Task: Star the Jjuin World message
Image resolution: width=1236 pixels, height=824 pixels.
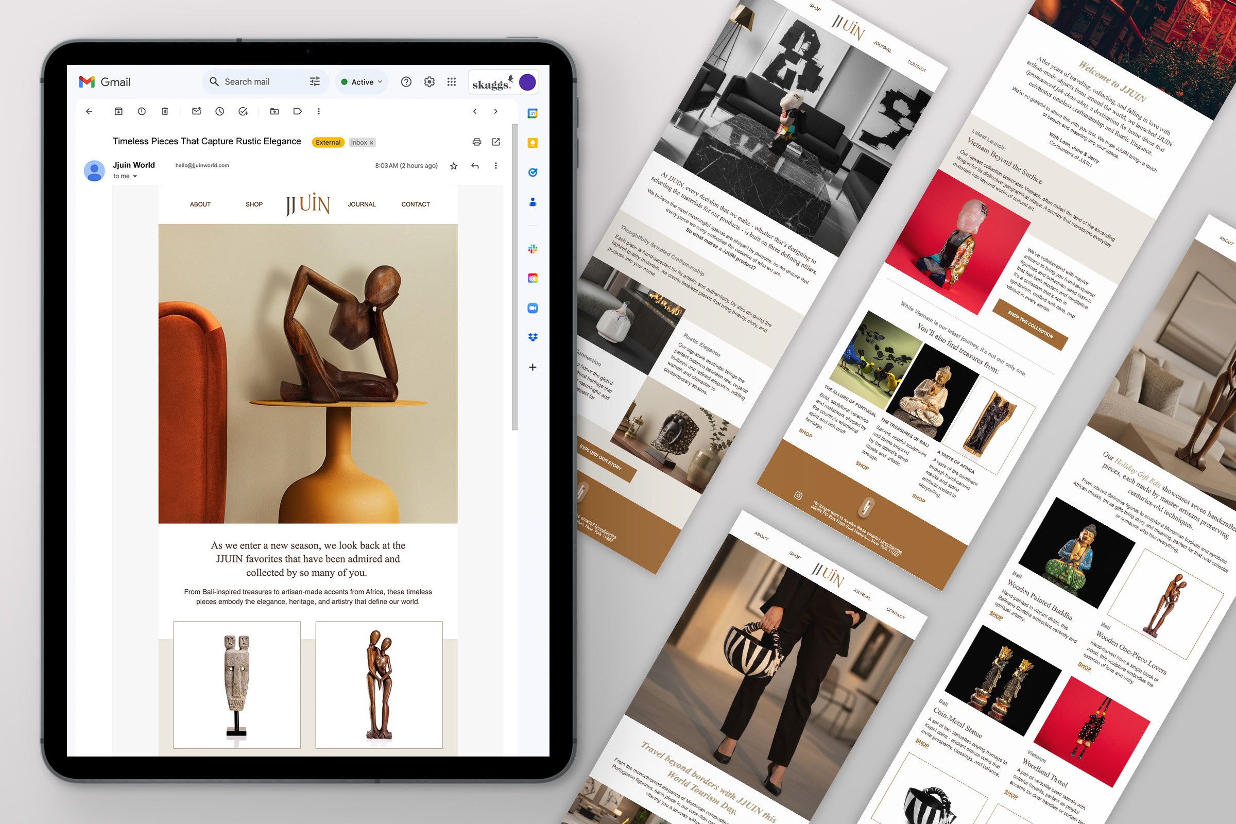Action: (x=454, y=166)
